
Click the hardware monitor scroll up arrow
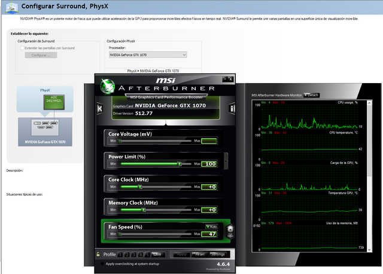coord(369,103)
